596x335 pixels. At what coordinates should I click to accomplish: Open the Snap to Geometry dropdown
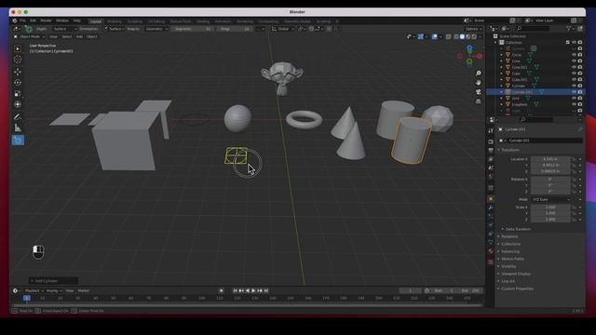pos(156,29)
